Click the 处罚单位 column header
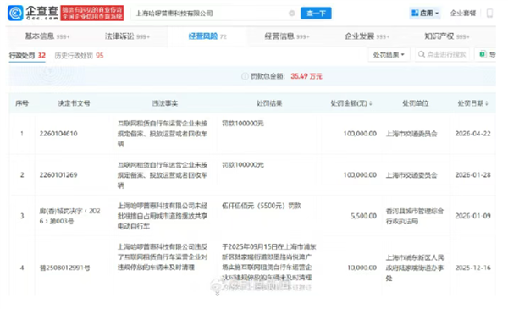 (x=416, y=103)
